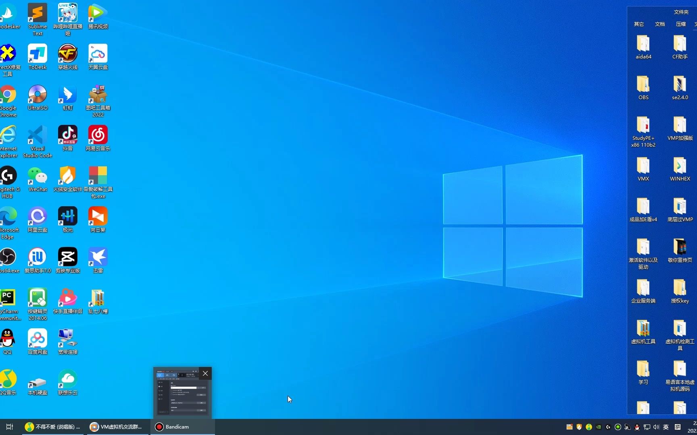Open the recording mode dropdown arrow in Bandicam
The width and height of the screenshot is (697, 435).
163,375
